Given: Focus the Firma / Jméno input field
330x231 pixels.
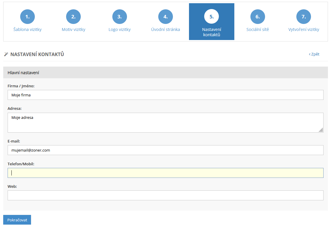Looking at the screenshot, I should coord(165,95).
